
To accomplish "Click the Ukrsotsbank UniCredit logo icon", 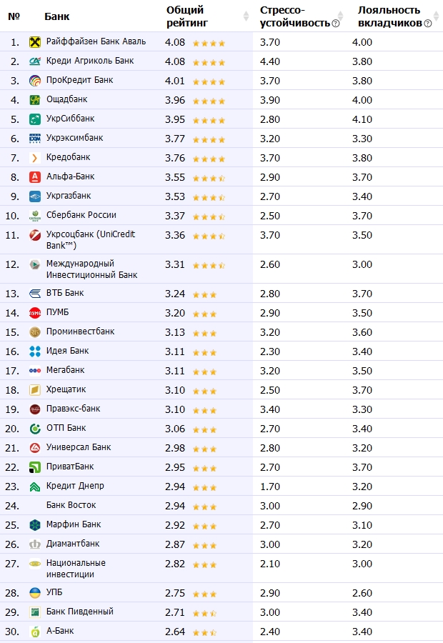I will click(x=35, y=235).
